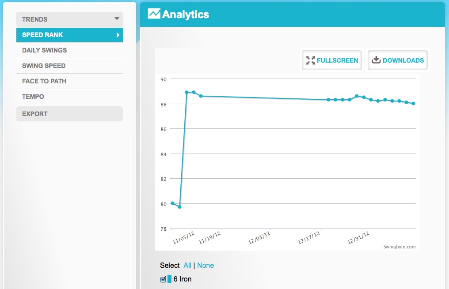Click the fullscreen arrows icon
The width and height of the screenshot is (449, 289).
(x=310, y=60)
